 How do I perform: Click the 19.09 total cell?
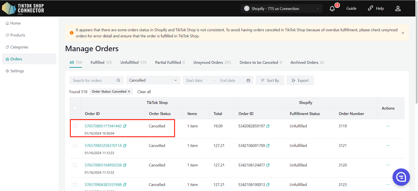(218, 126)
